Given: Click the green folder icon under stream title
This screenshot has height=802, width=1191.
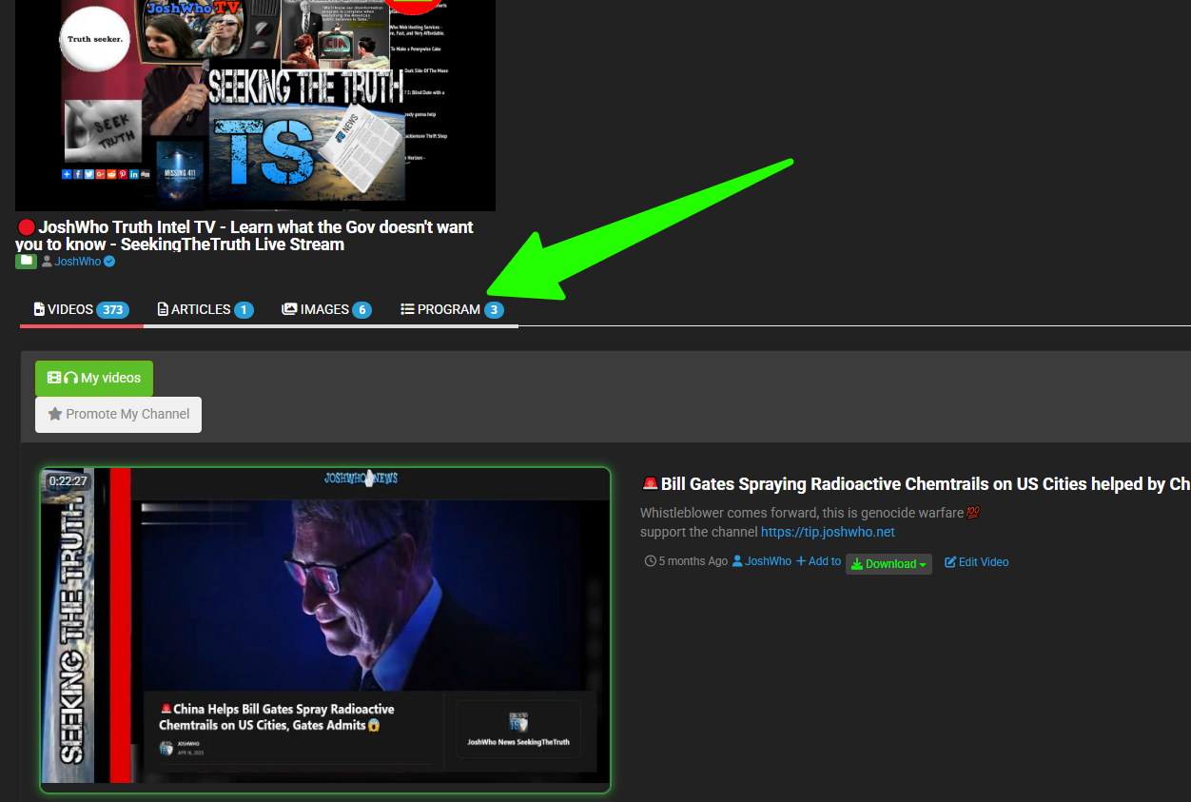Looking at the screenshot, I should point(26,262).
